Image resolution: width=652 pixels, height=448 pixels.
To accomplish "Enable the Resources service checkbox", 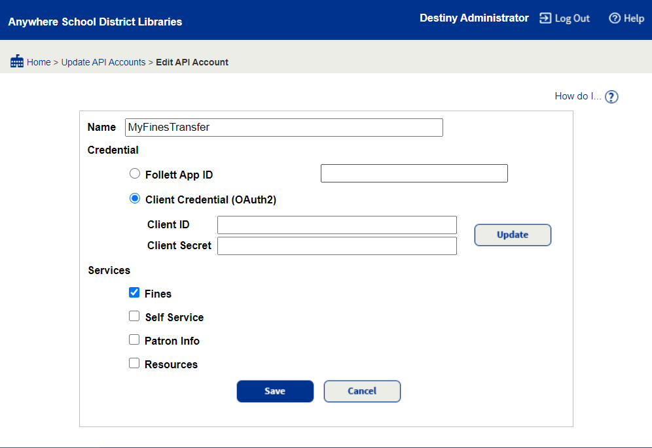I will tap(134, 363).
